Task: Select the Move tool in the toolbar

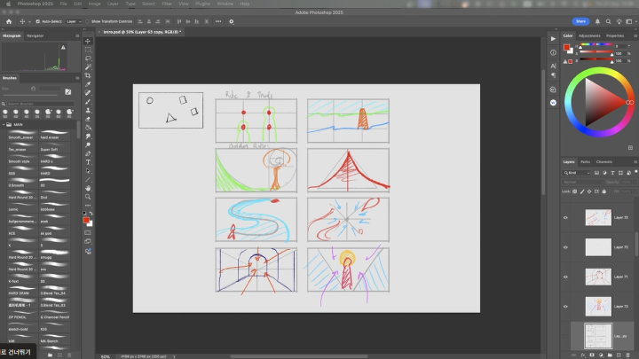Action: click(x=88, y=41)
